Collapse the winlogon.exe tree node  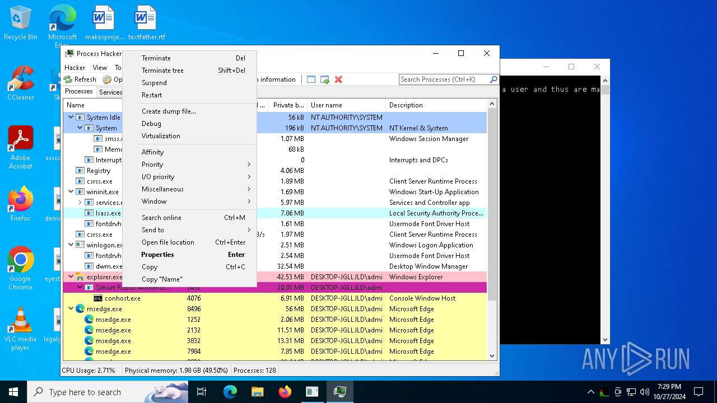(x=71, y=245)
